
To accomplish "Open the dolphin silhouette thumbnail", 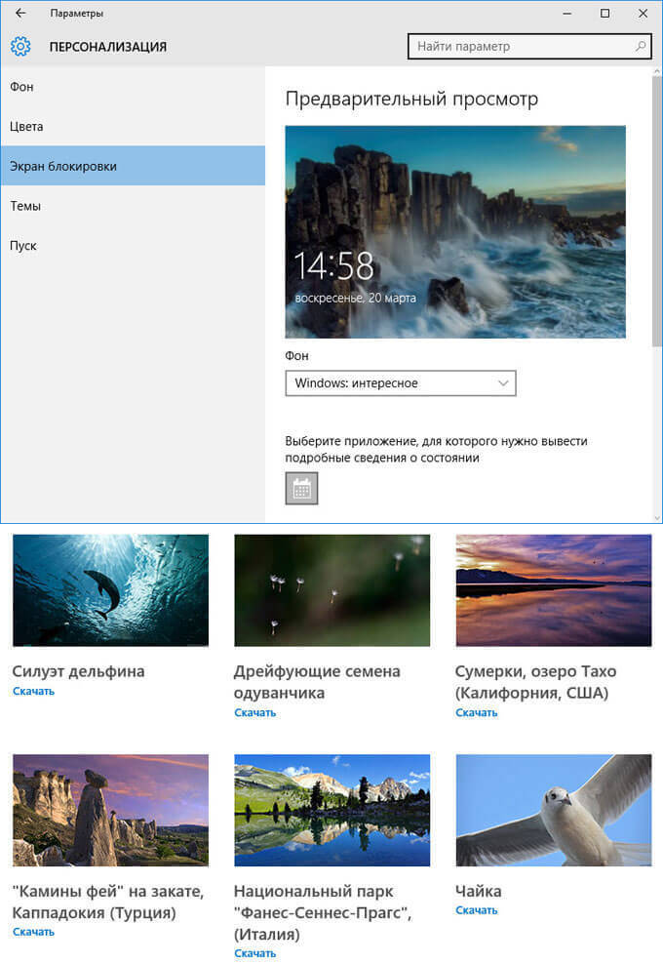I will point(110,590).
